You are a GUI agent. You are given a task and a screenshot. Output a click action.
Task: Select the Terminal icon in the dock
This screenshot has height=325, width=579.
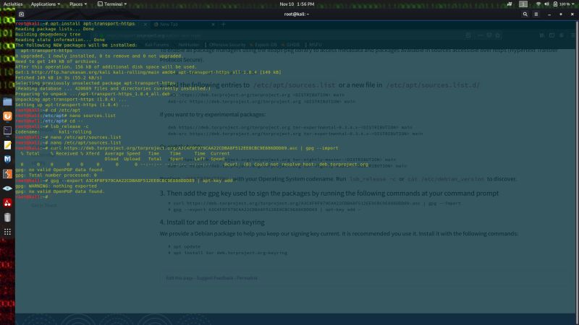[x=7, y=131]
